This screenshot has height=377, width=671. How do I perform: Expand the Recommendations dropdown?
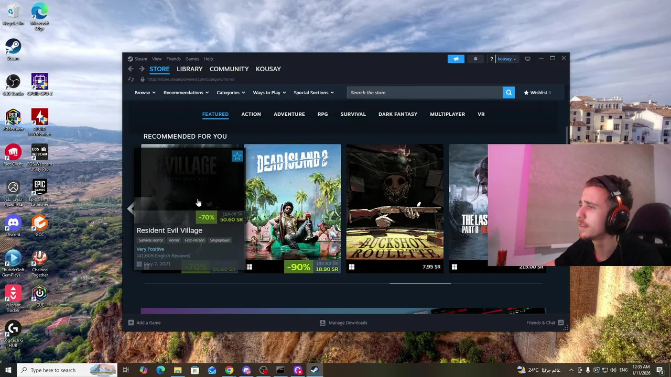coord(186,93)
